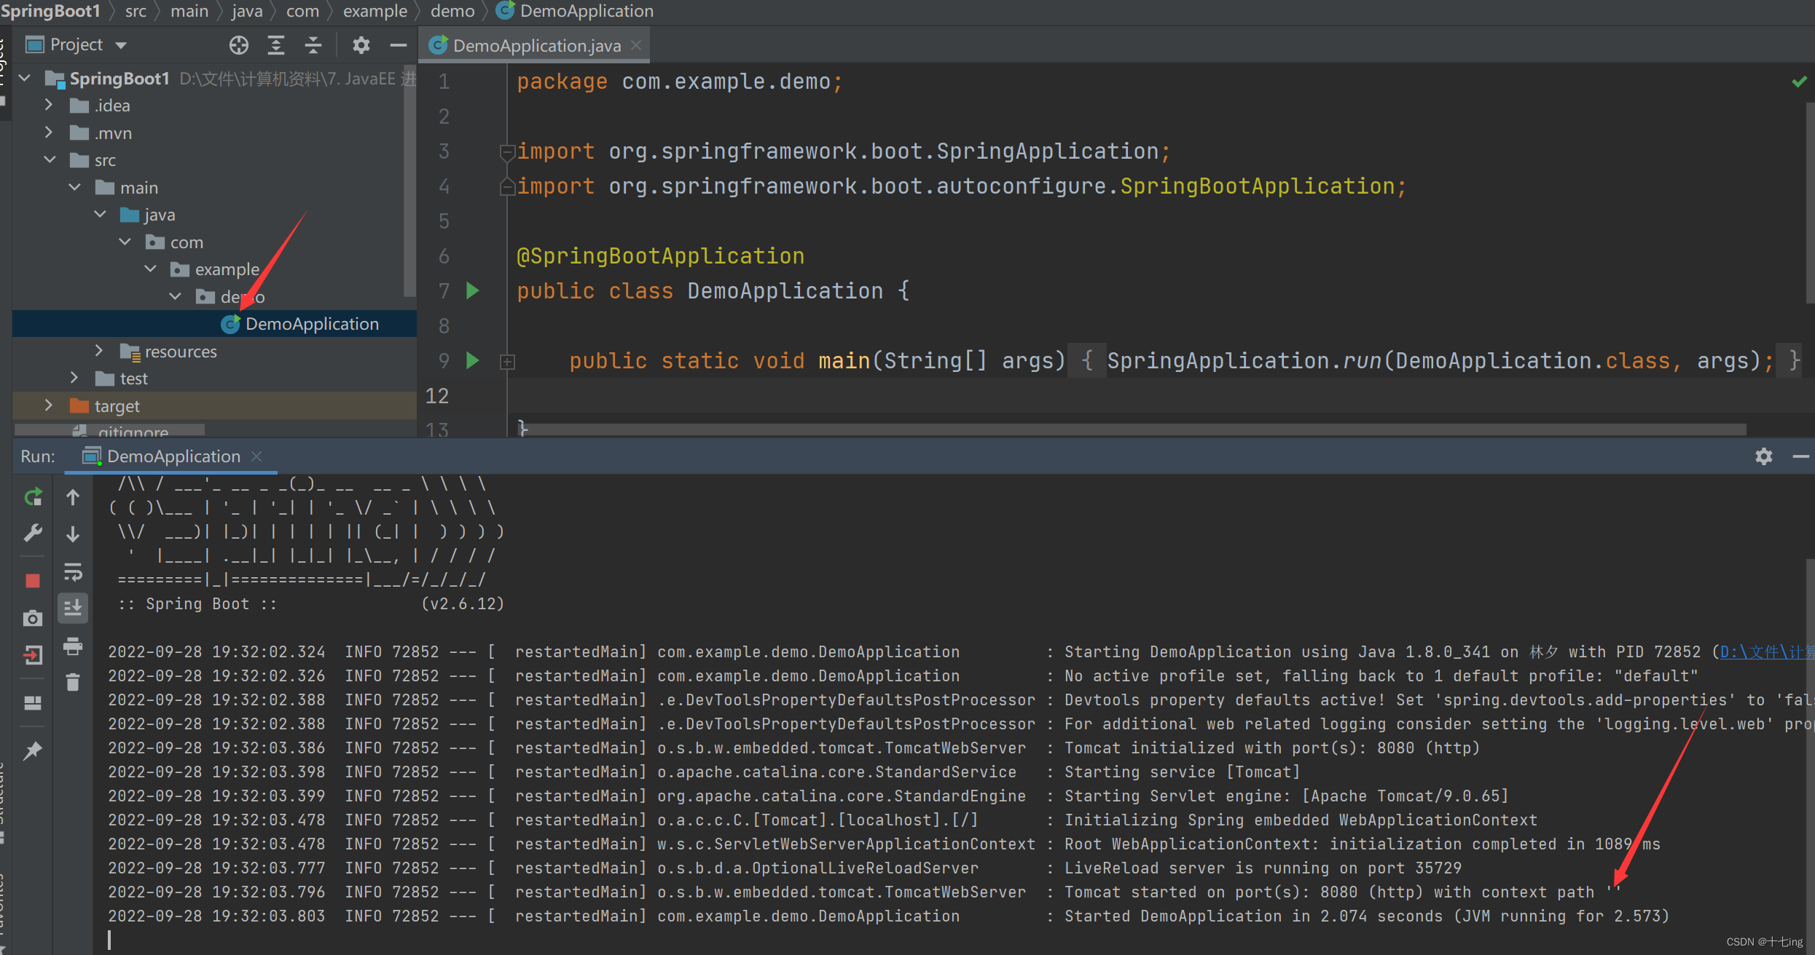This screenshot has height=955, width=1815.
Task: Close the DemoApplication.java editor tab
Action: [x=637, y=45]
